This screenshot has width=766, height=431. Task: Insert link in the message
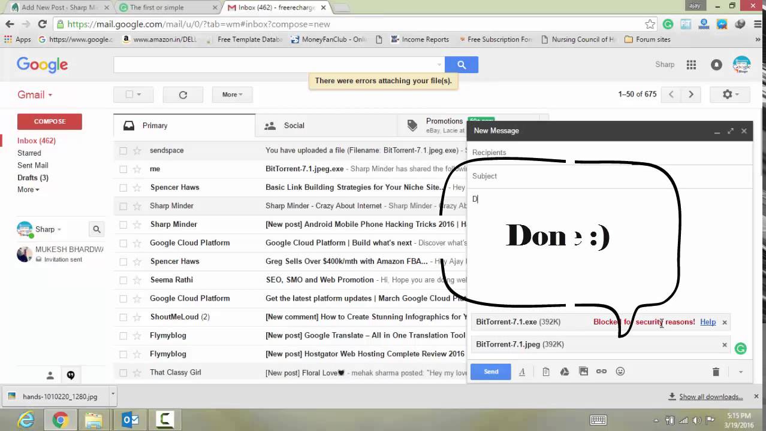(601, 372)
